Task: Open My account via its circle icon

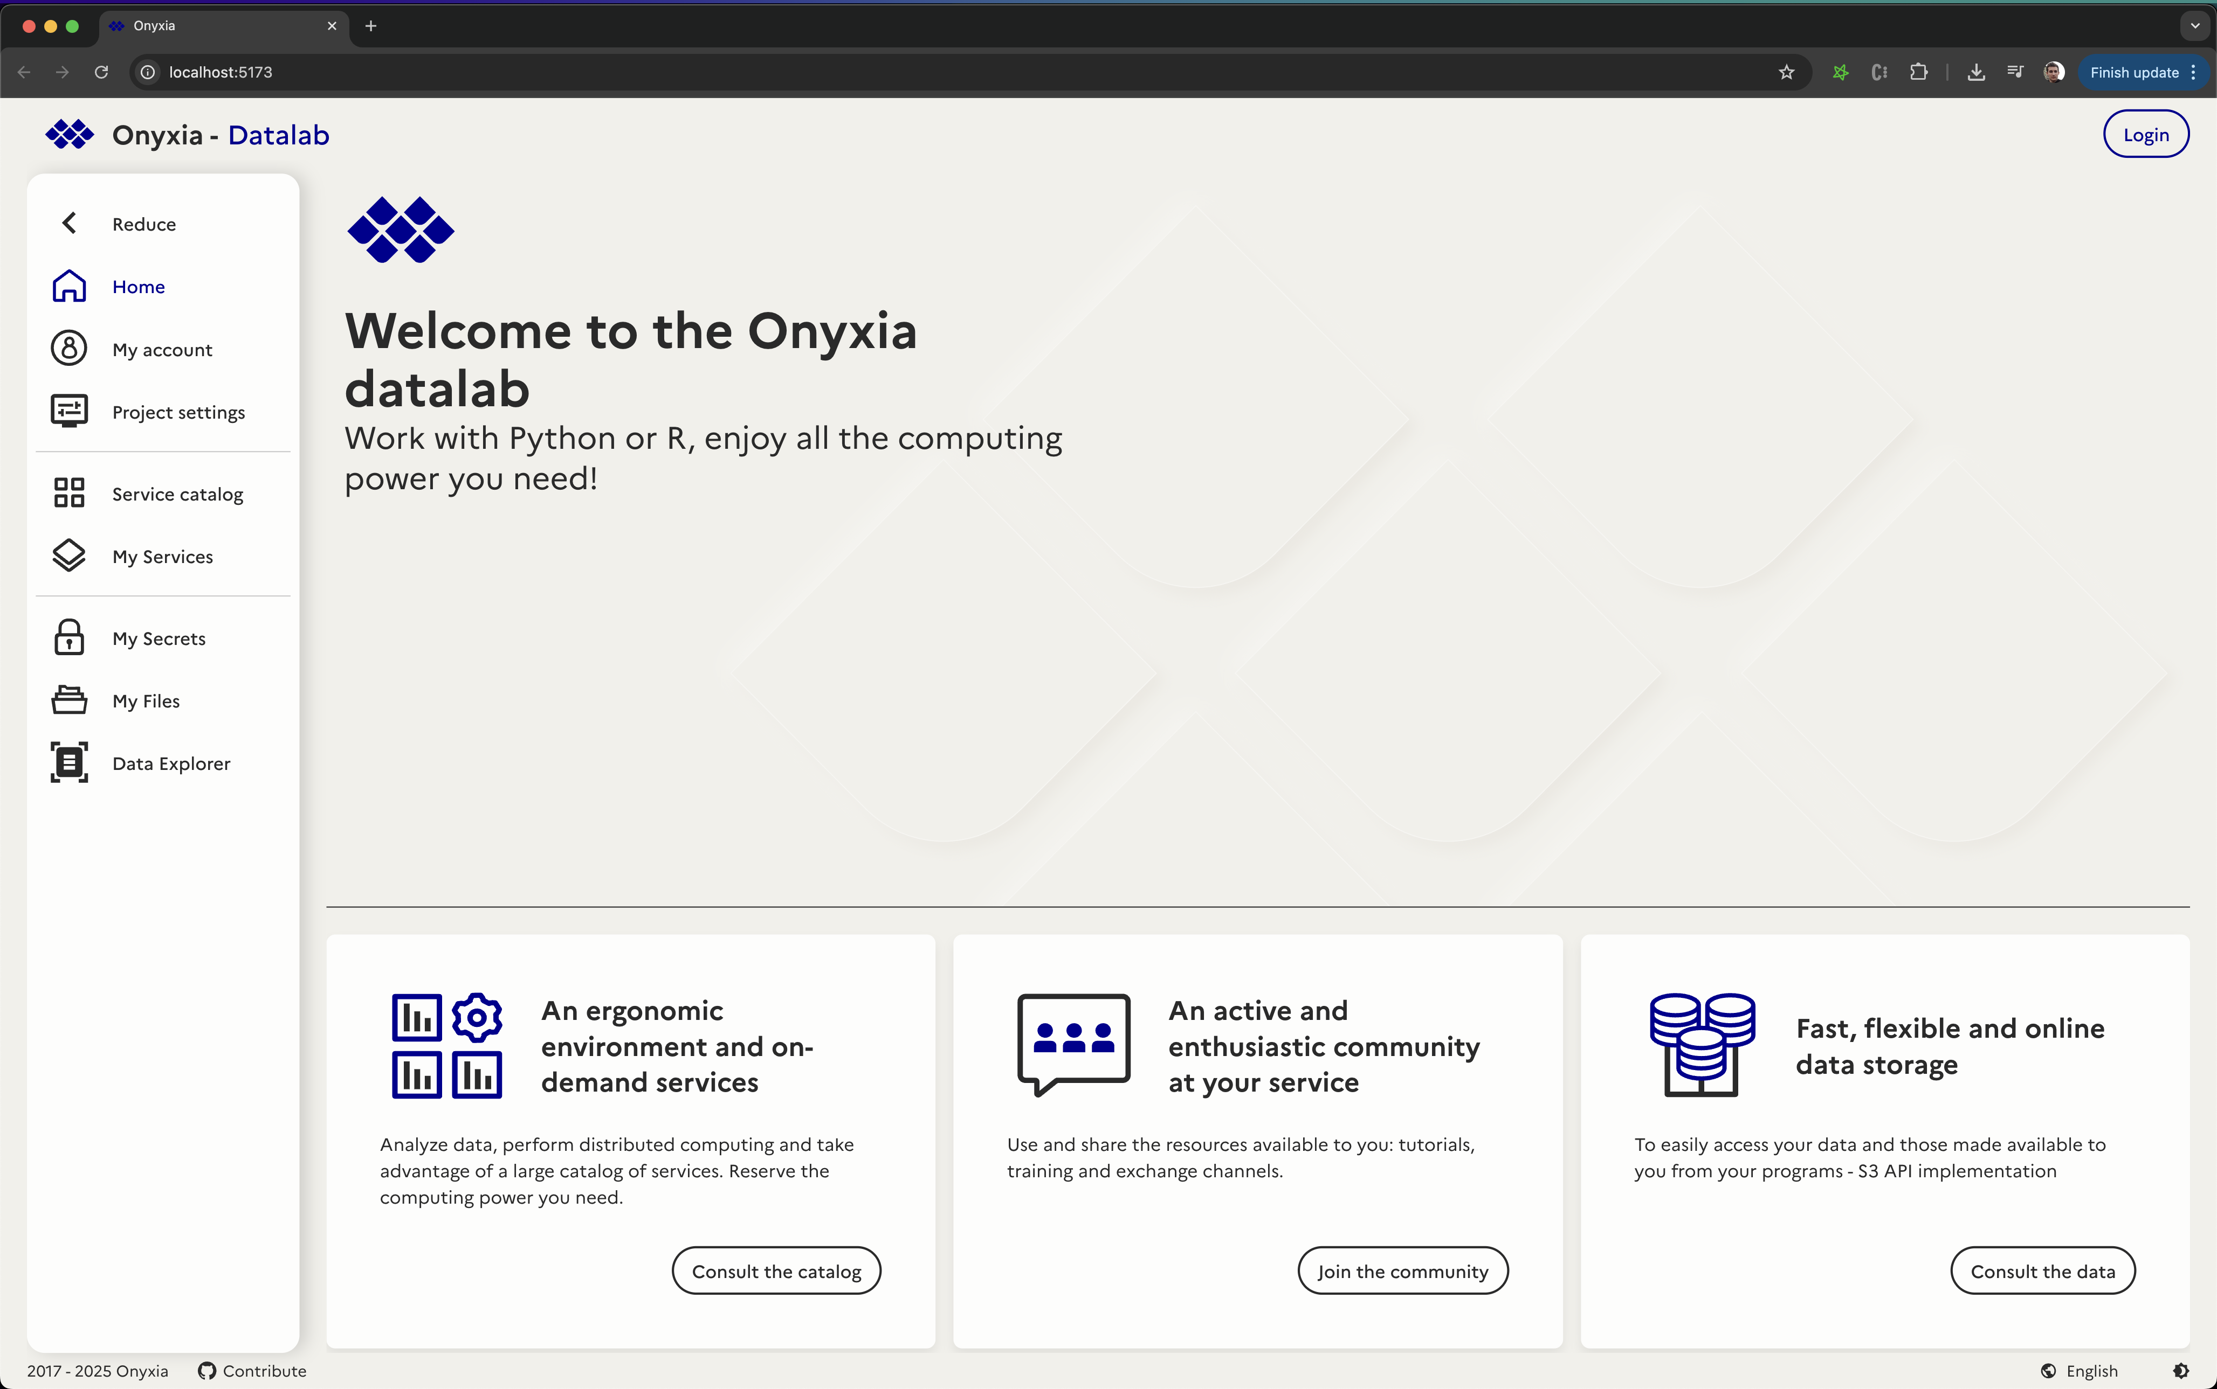Action: 69,349
